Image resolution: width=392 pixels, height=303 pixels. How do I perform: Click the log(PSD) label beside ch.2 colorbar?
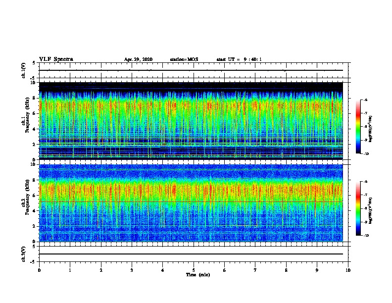371,211
